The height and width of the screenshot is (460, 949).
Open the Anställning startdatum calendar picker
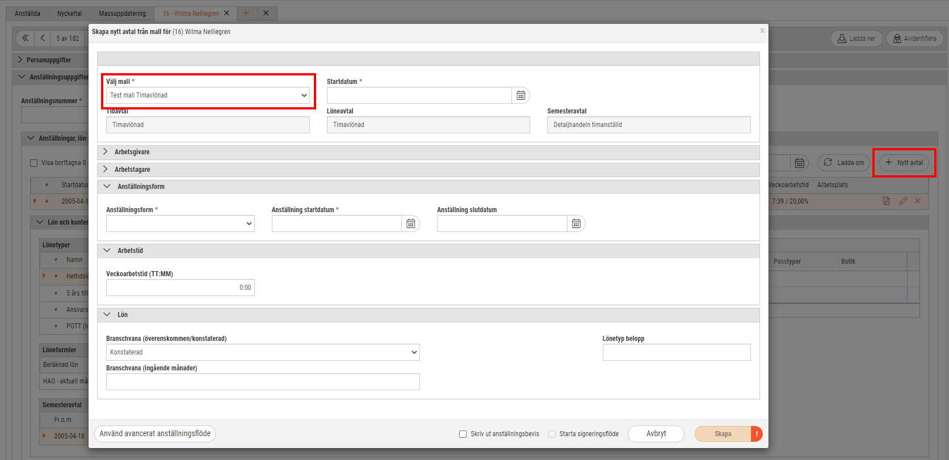tap(411, 223)
